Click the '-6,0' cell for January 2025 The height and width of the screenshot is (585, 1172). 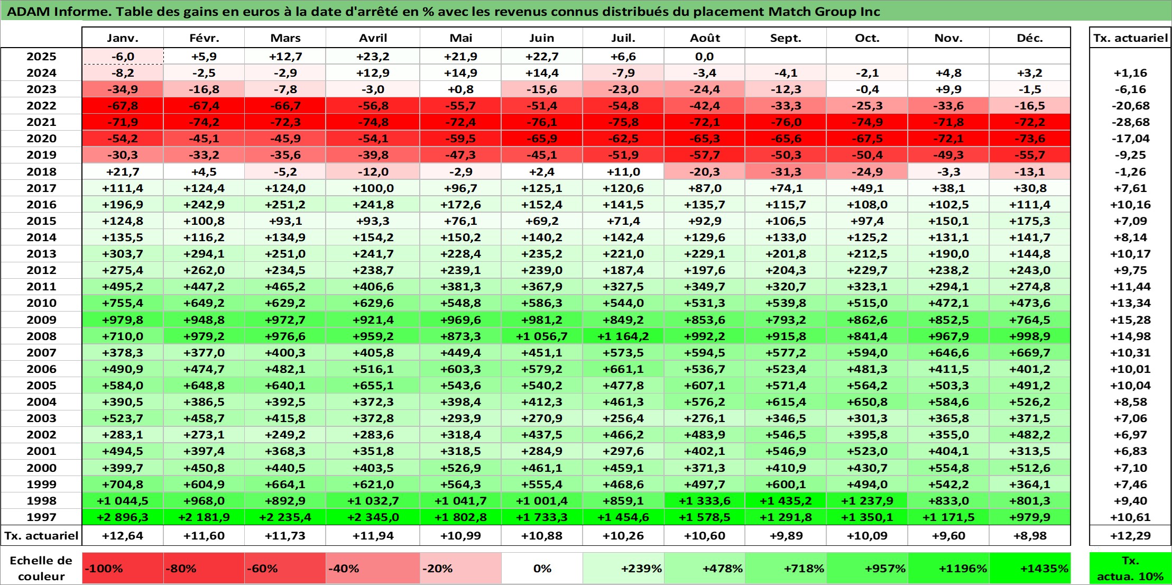pyautogui.click(x=123, y=56)
